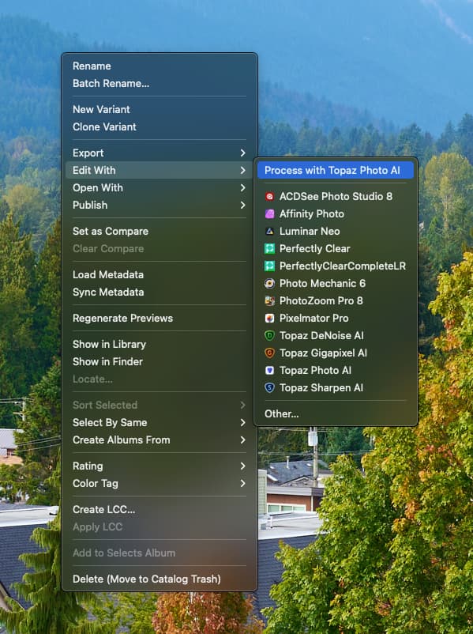Click the Publish menu label
Image resolution: width=473 pixels, height=634 pixels.
pos(90,205)
